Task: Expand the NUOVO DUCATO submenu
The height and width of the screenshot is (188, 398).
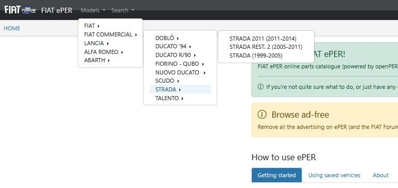Action: coord(180,73)
